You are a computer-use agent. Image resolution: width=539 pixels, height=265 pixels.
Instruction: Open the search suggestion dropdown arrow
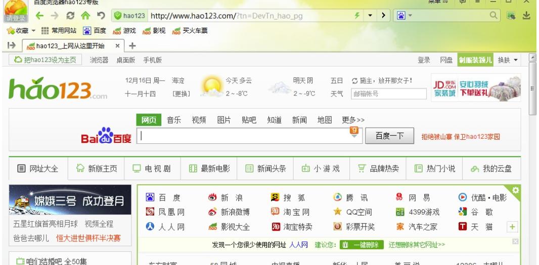354,136
